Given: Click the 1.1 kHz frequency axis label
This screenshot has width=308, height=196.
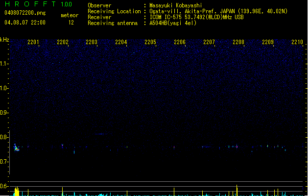Looking at the screenshot, I should pyautogui.click(x=4, y=64).
